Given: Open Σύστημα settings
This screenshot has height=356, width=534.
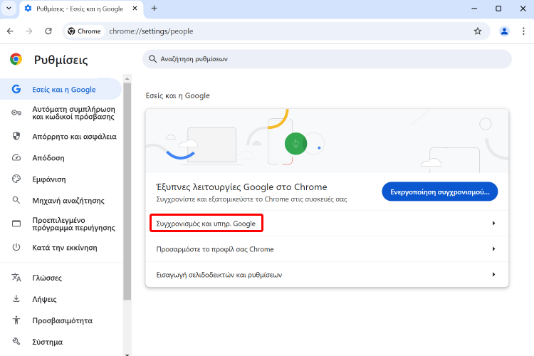Looking at the screenshot, I should click(x=61, y=342).
